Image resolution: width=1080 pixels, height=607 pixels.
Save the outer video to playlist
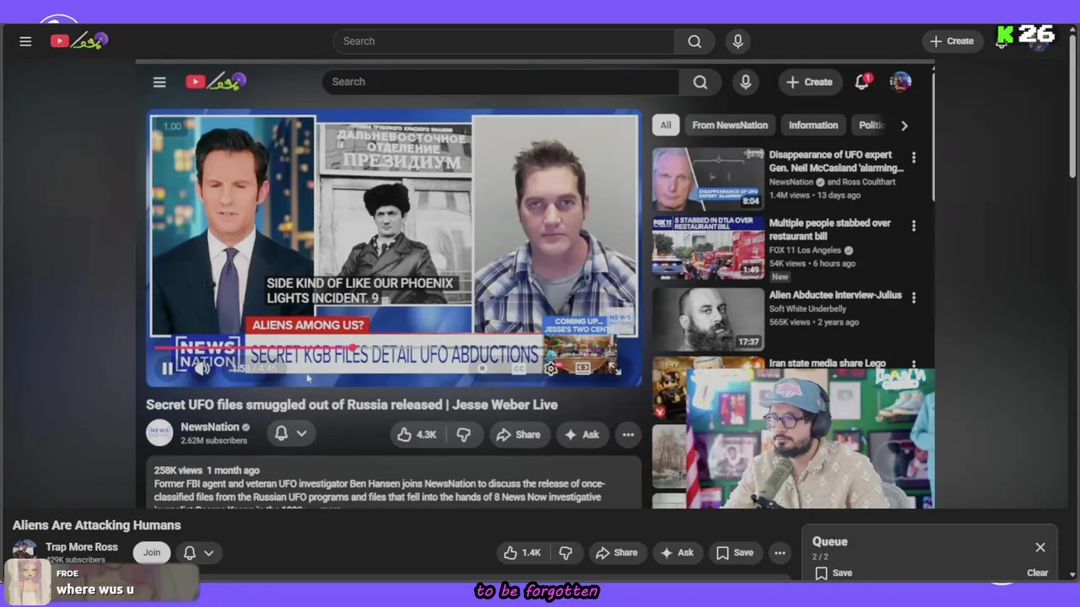coord(734,552)
